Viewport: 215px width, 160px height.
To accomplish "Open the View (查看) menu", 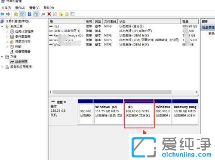I will 34,8.
